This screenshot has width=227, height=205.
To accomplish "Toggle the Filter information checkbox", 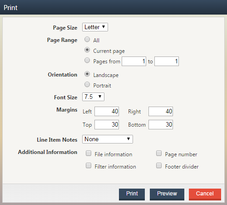I will point(89,165).
